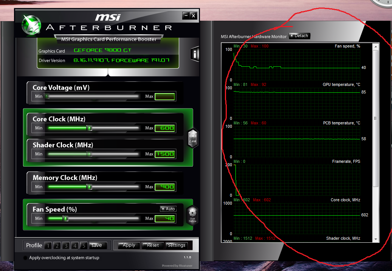Click the Memory Clock slider handle
This screenshot has height=271, width=392.
[x=89, y=187]
